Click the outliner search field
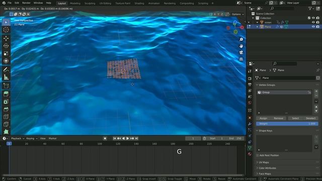This screenshot has width=322, height=181. (282, 9)
